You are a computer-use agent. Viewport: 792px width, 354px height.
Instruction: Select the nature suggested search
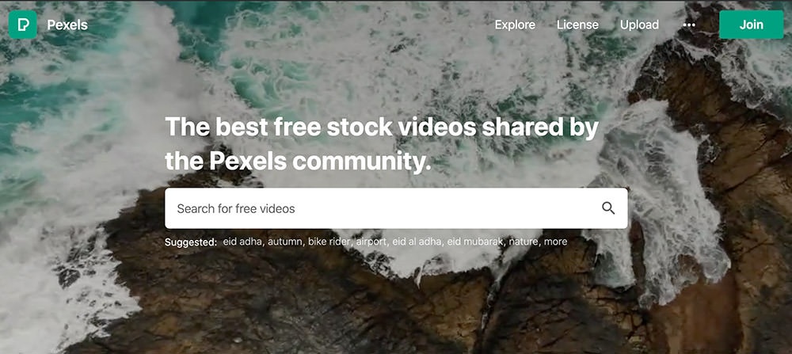[x=523, y=242]
